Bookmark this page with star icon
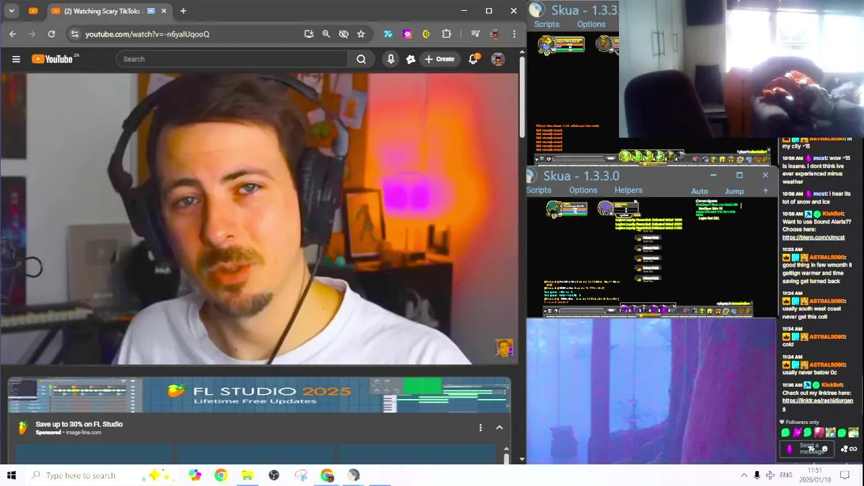864x486 pixels. [x=361, y=34]
